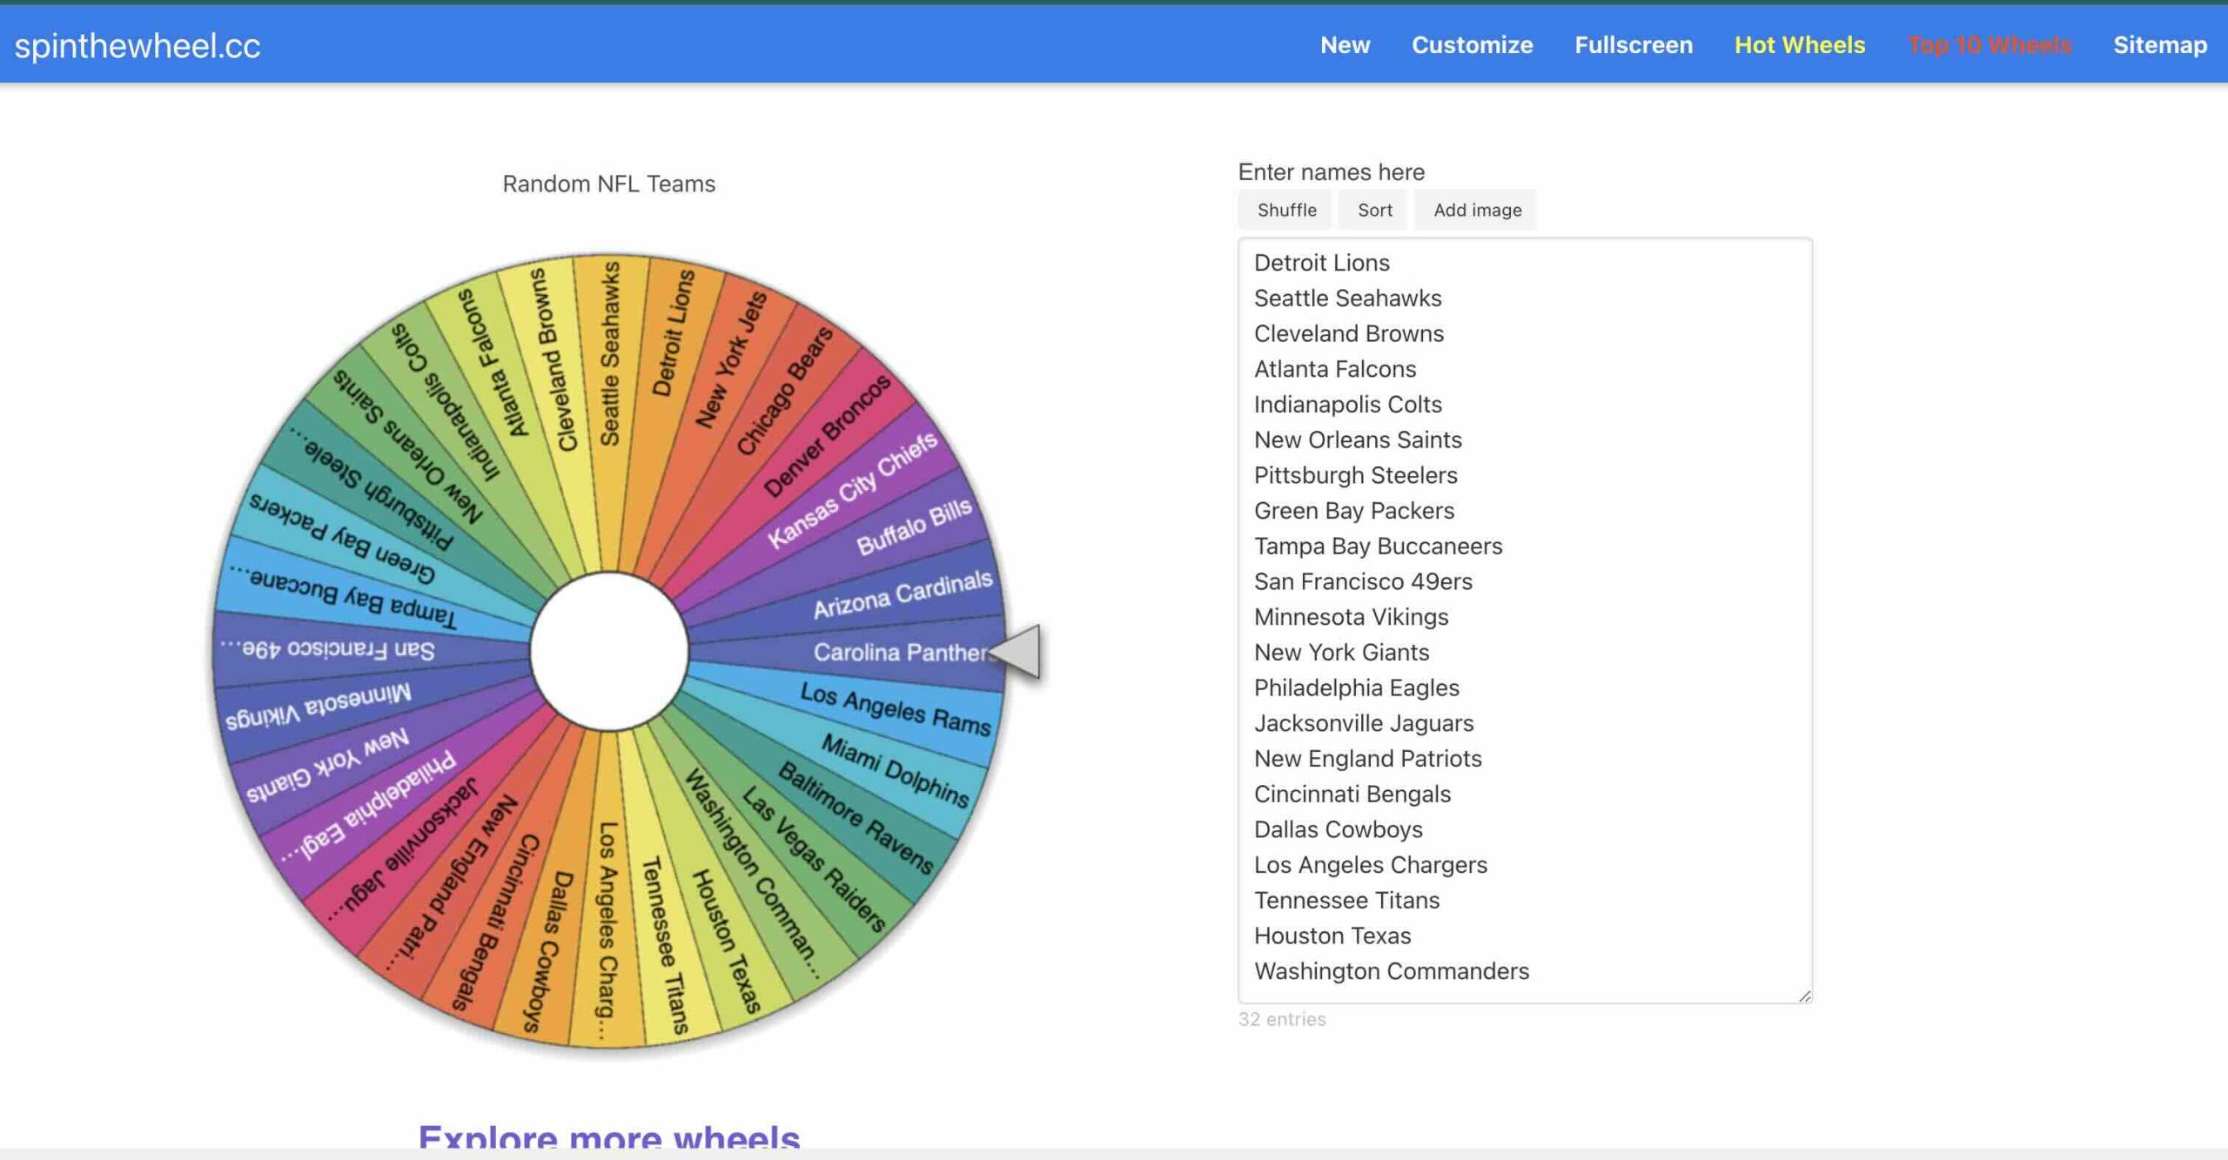Click the gray wheel pointer arrow
The width and height of the screenshot is (2228, 1160).
pos(1017,651)
